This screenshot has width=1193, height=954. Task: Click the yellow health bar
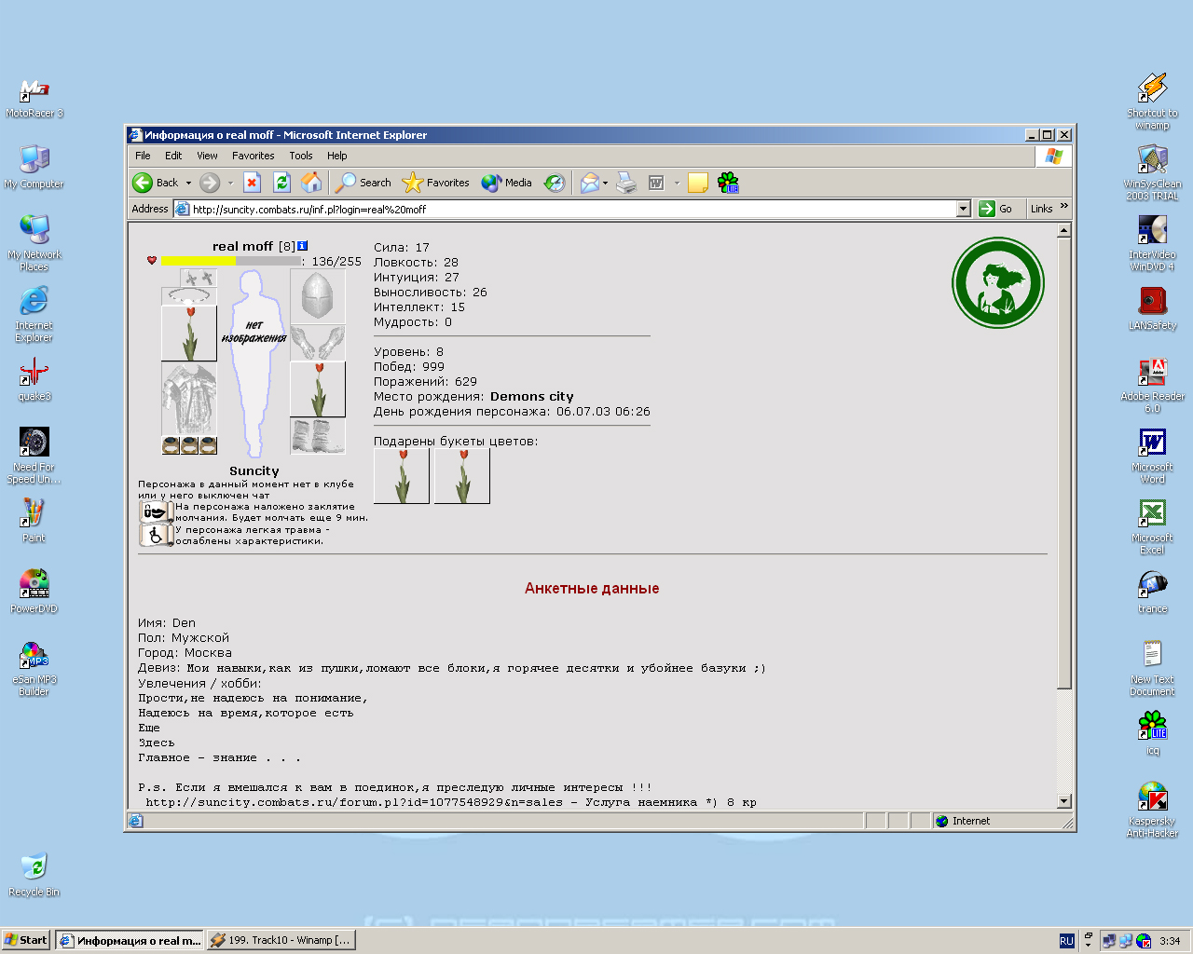click(199, 262)
